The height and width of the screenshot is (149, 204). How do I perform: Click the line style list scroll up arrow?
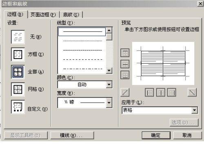[x=109, y=30]
